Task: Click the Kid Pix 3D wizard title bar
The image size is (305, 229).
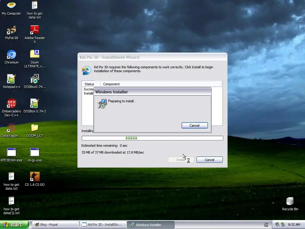Action: tap(152, 57)
